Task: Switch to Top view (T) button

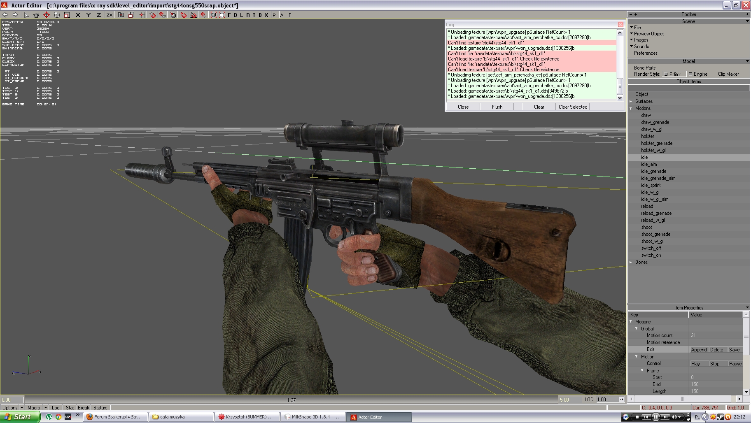Action: (x=254, y=15)
